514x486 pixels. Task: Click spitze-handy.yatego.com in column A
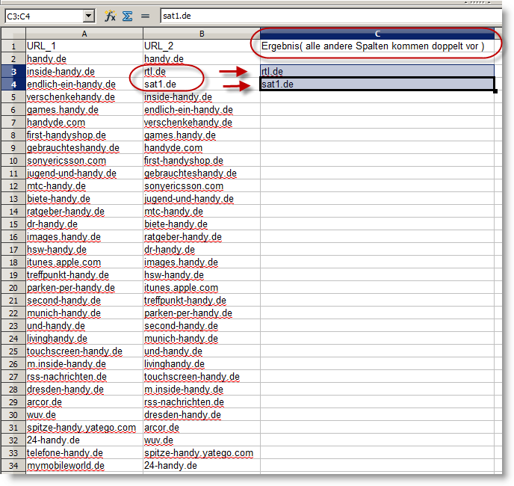coord(84,428)
